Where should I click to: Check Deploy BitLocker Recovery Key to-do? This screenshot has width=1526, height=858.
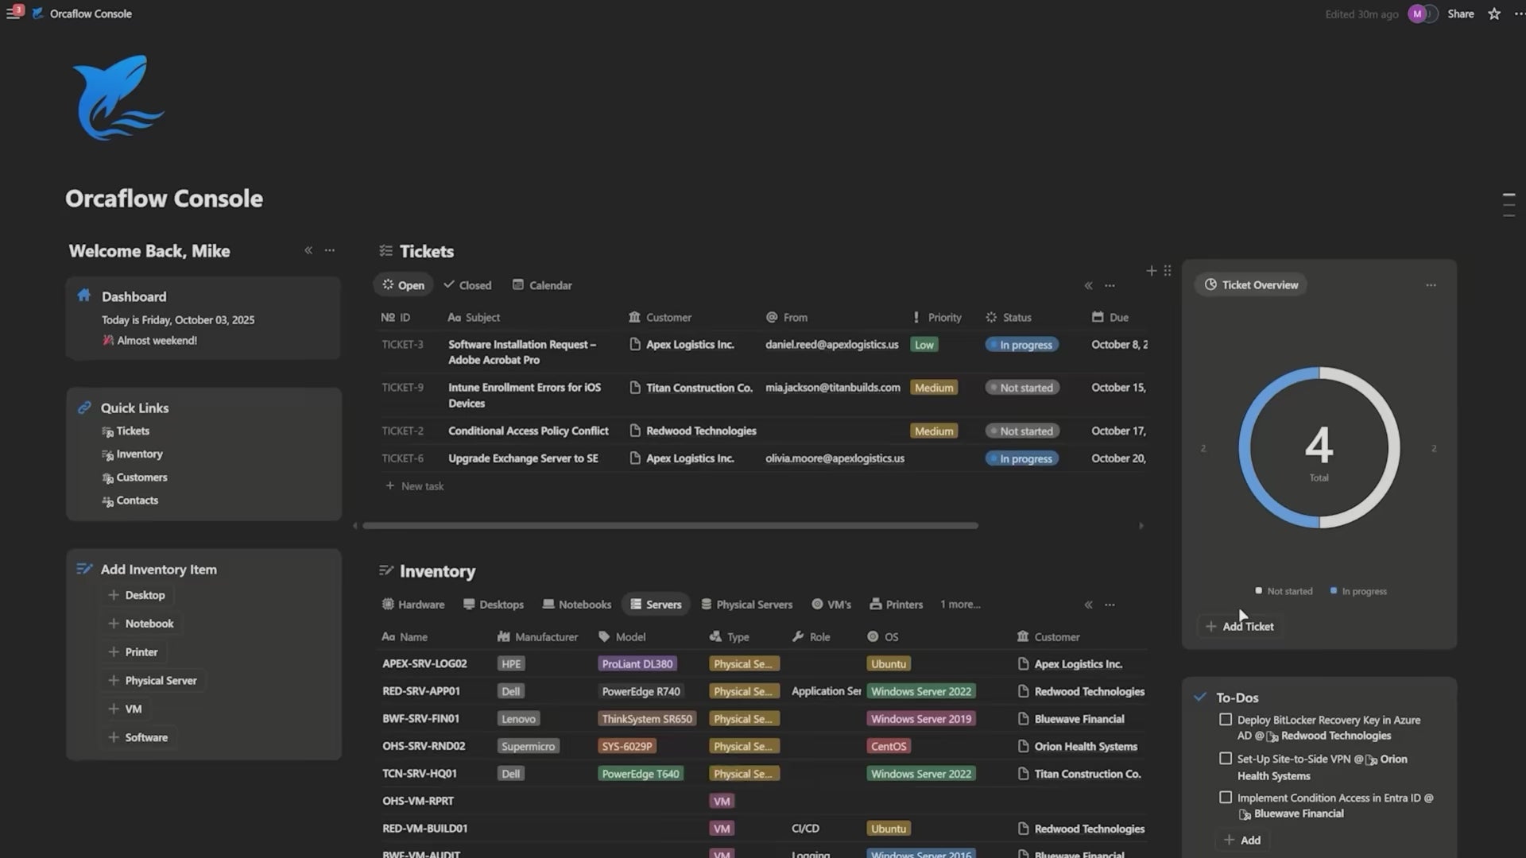[1226, 720]
